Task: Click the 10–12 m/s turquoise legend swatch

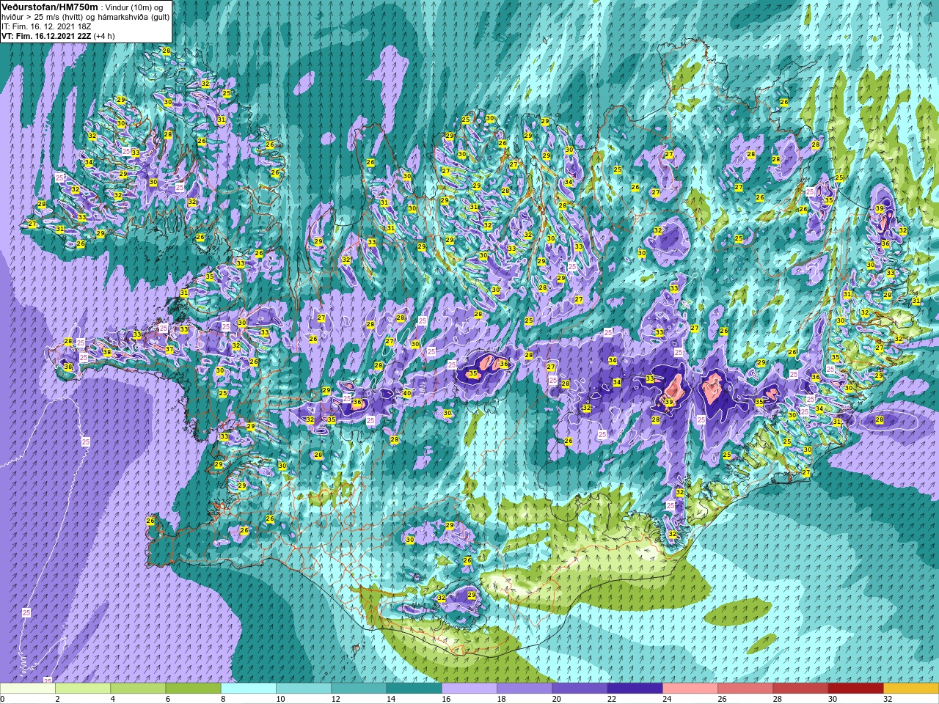Action: (304, 689)
